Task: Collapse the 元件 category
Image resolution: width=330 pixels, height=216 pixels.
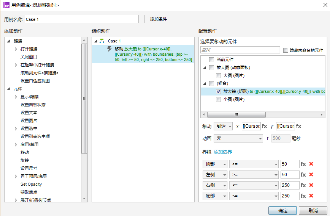Action: pos(9,89)
